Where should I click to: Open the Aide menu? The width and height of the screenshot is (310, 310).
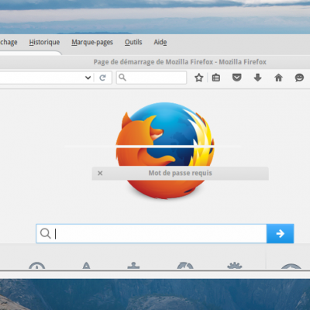click(x=160, y=42)
